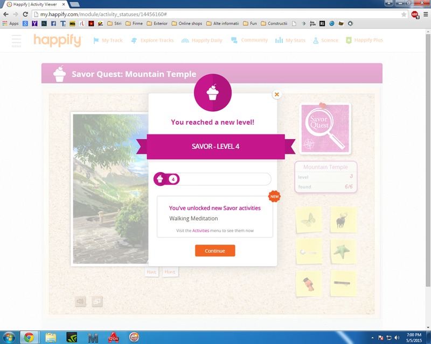Open Happify Plus in the navigation
This screenshot has height=344, width=431.
tap(364, 40)
